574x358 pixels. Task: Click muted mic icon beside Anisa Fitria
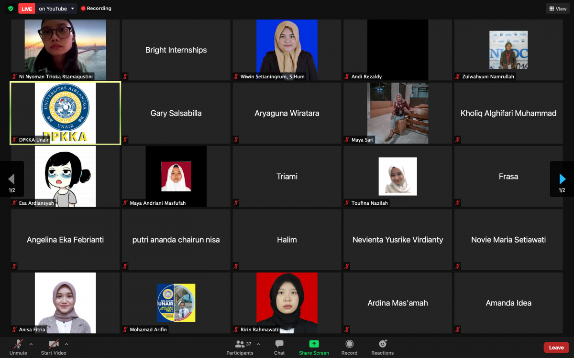[15, 329]
